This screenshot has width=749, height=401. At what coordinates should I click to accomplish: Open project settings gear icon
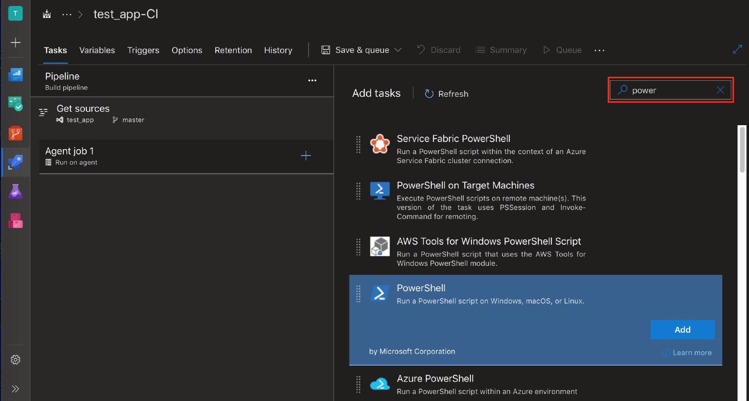point(15,359)
